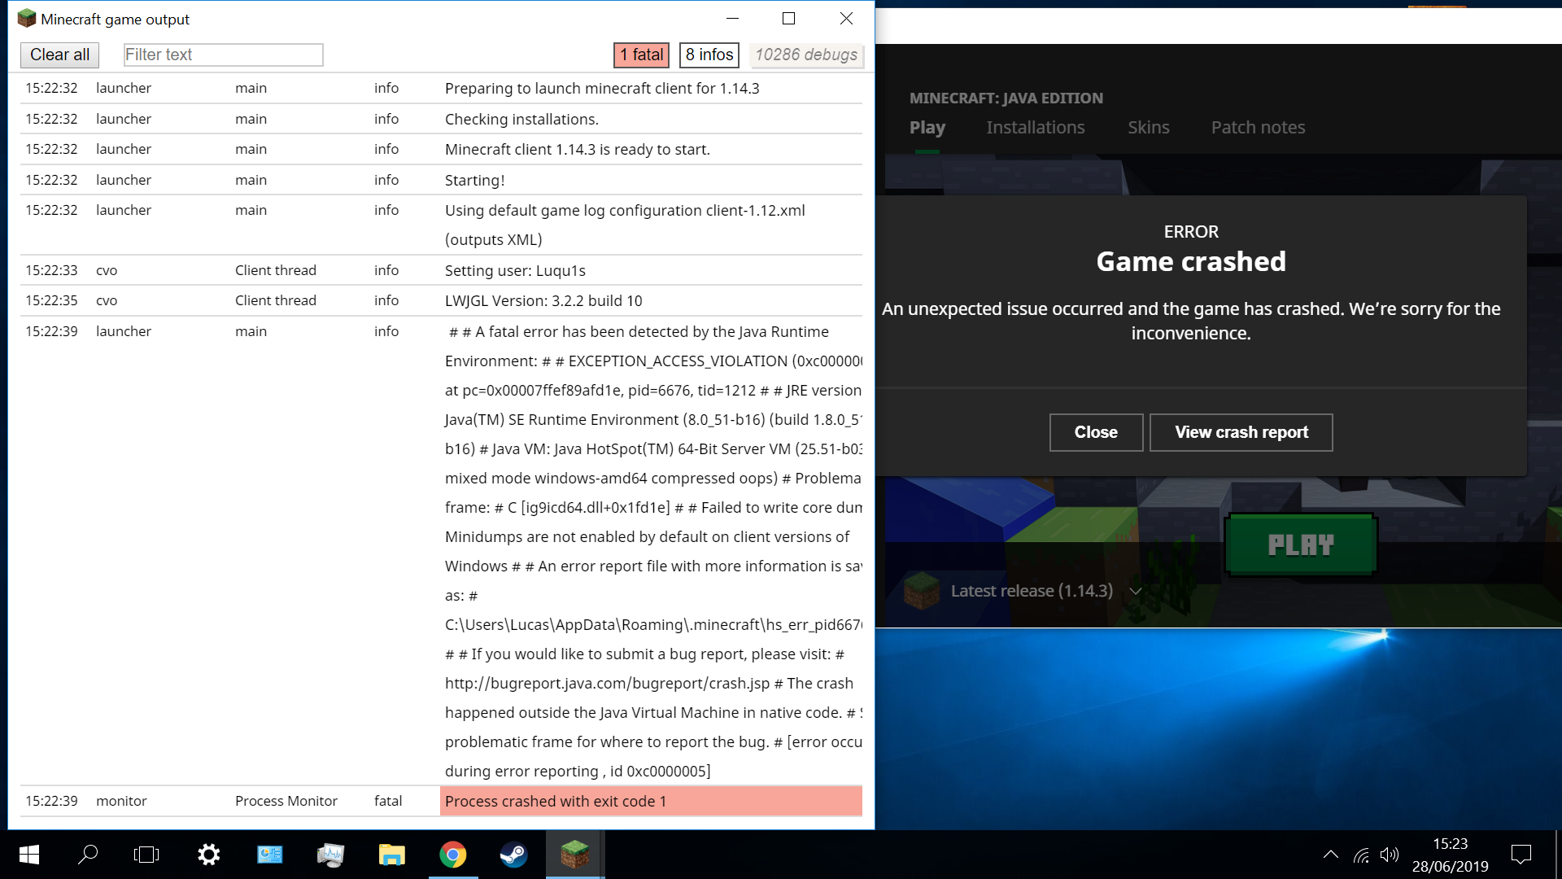Screen dimensions: 1562x879
Task: Open the Patch notes tab
Action: point(1257,127)
